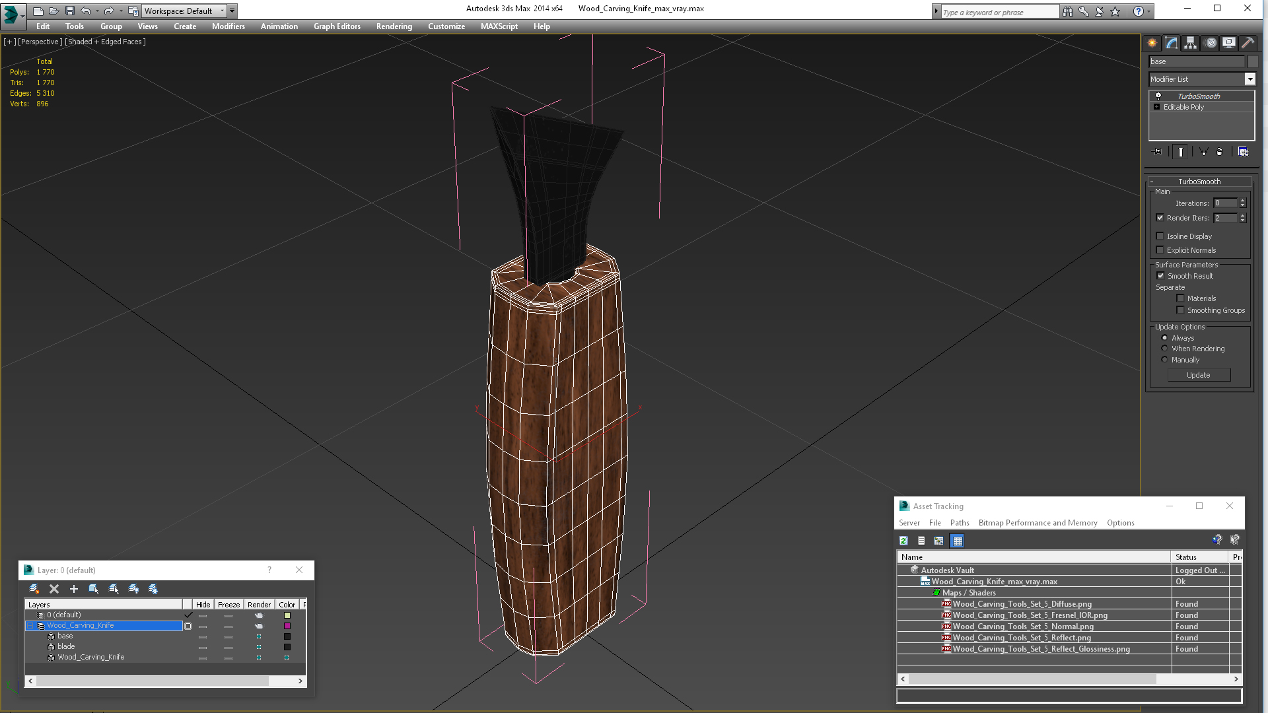Select Manually update option
This screenshot has height=713, width=1268.
pos(1164,360)
